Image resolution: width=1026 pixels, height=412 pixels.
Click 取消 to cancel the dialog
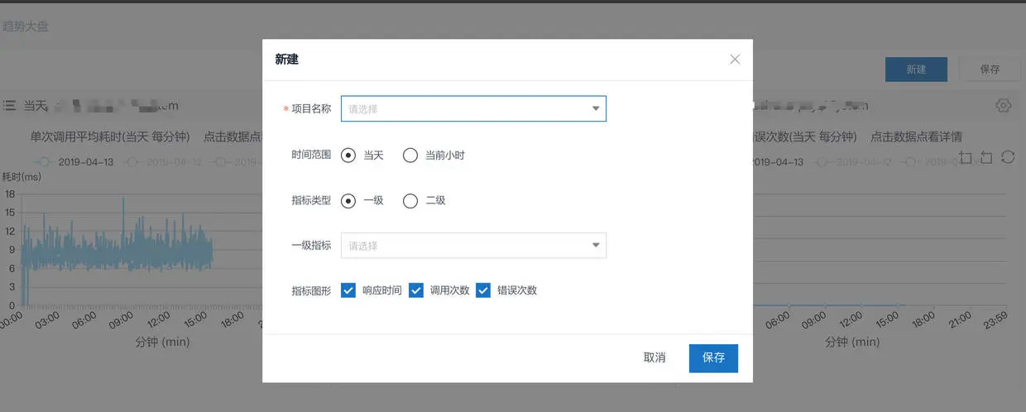click(x=654, y=357)
